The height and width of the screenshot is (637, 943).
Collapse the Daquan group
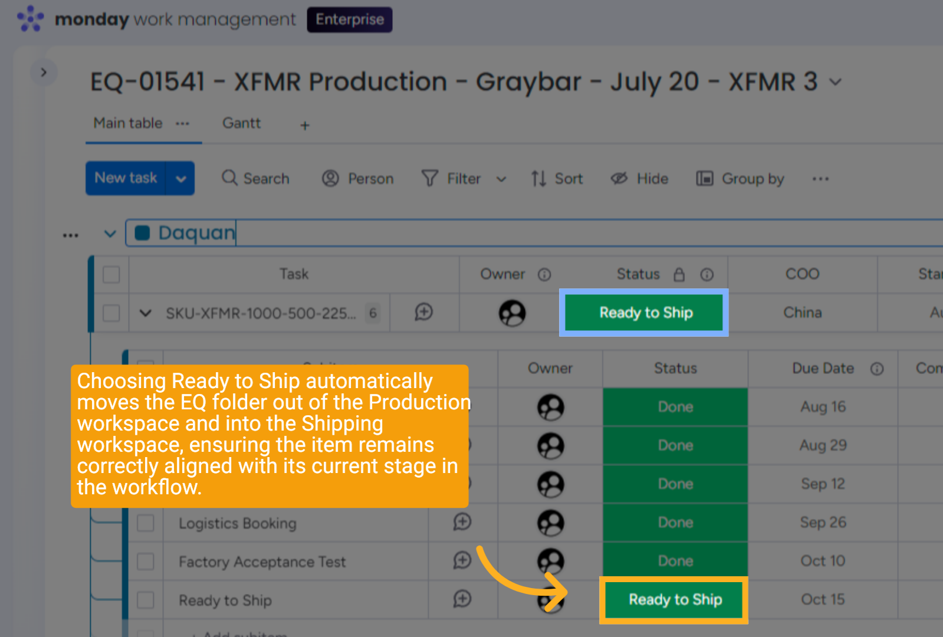point(110,234)
